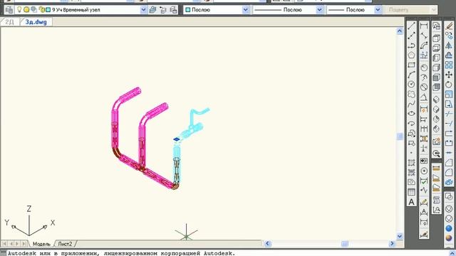Image resolution: width=456 pixels, height=256 pixels.
Task: Select the Offset tool
Action: (449, 55)
